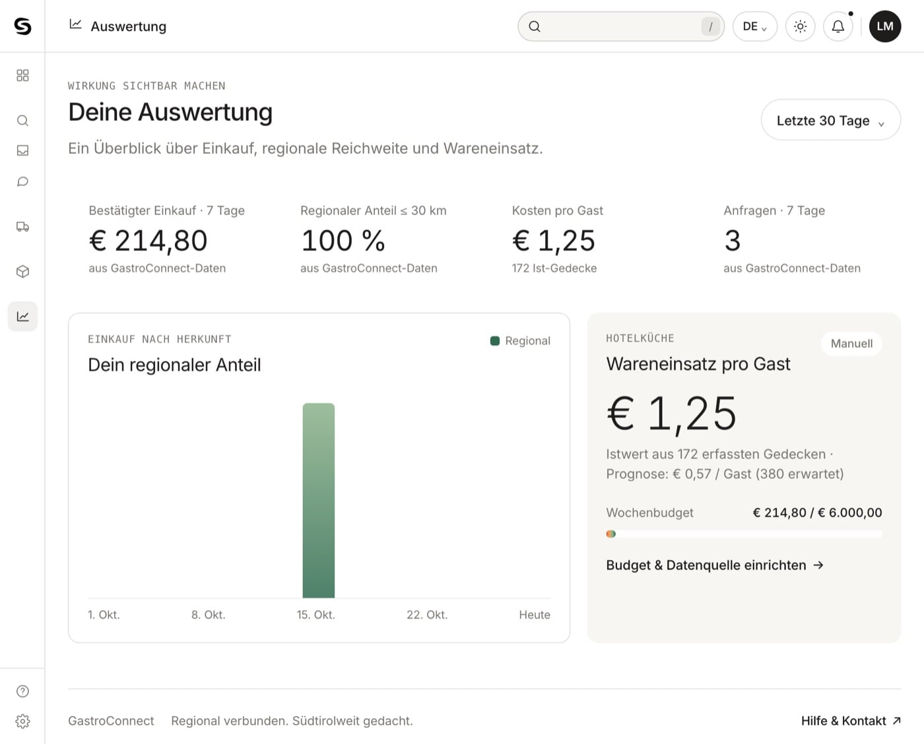
Task: Click the slash shortcut badge in search
Action: click(x=710, y=26)
